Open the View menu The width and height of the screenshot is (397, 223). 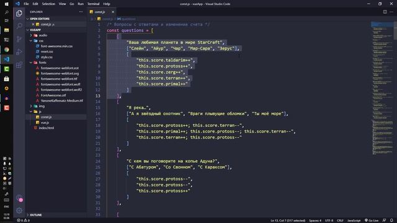point(62,4)
